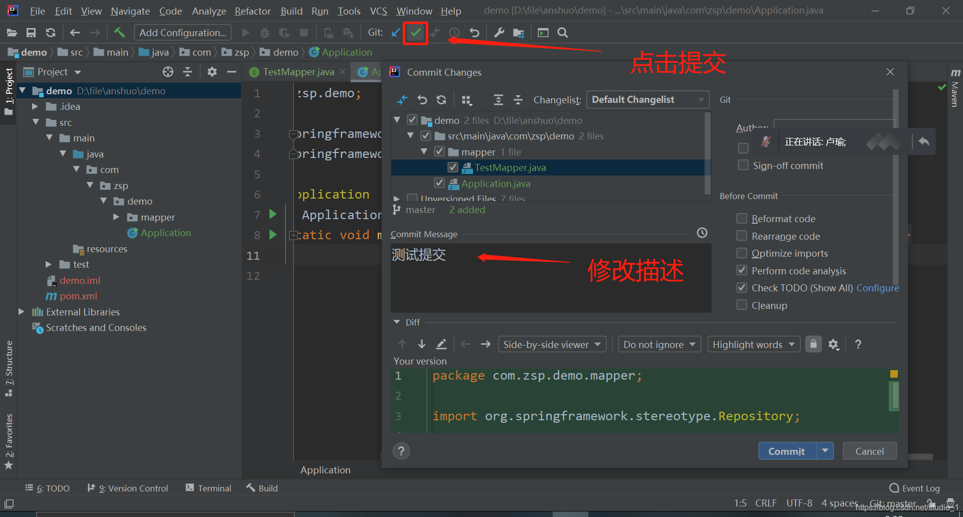
Task: Toggle the scroll lock icon in Diff
Action: click(x=814, y=344)
